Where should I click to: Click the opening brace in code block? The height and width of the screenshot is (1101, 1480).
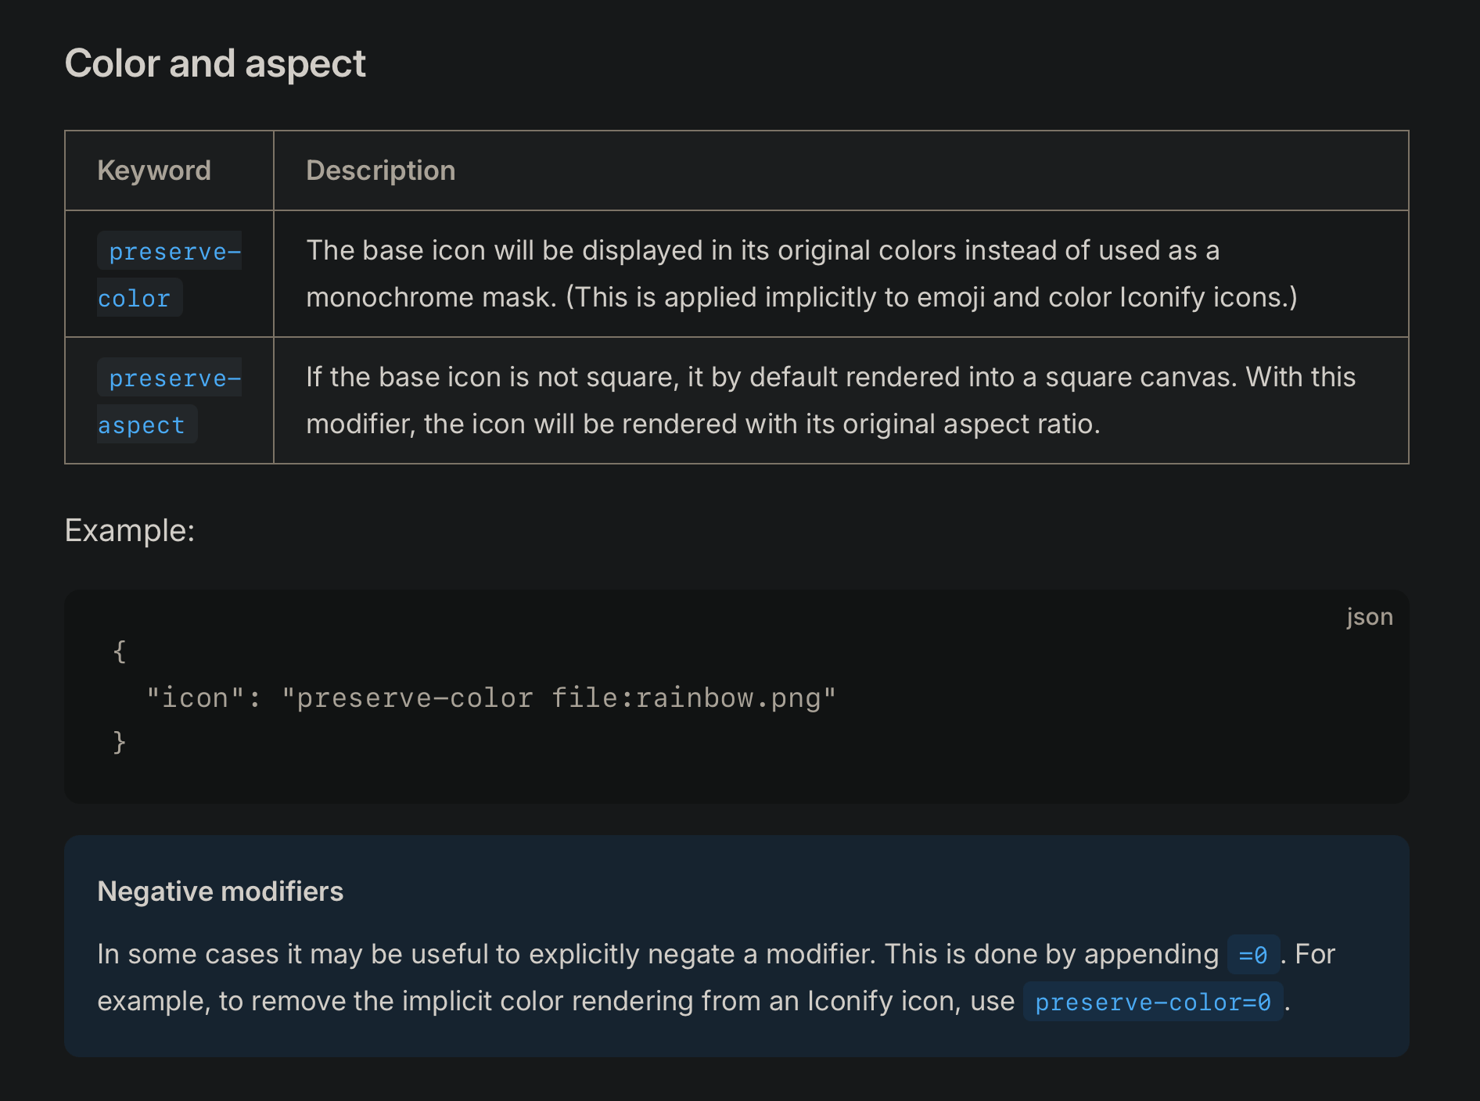pos(119,651)
